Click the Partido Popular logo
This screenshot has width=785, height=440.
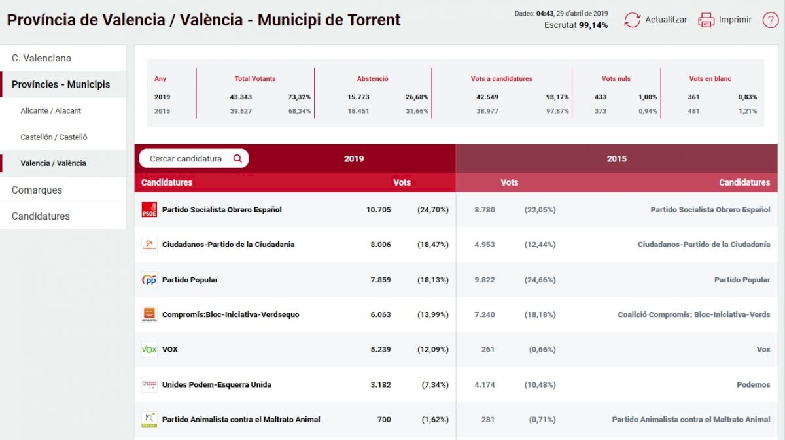(x=149, y=280)
